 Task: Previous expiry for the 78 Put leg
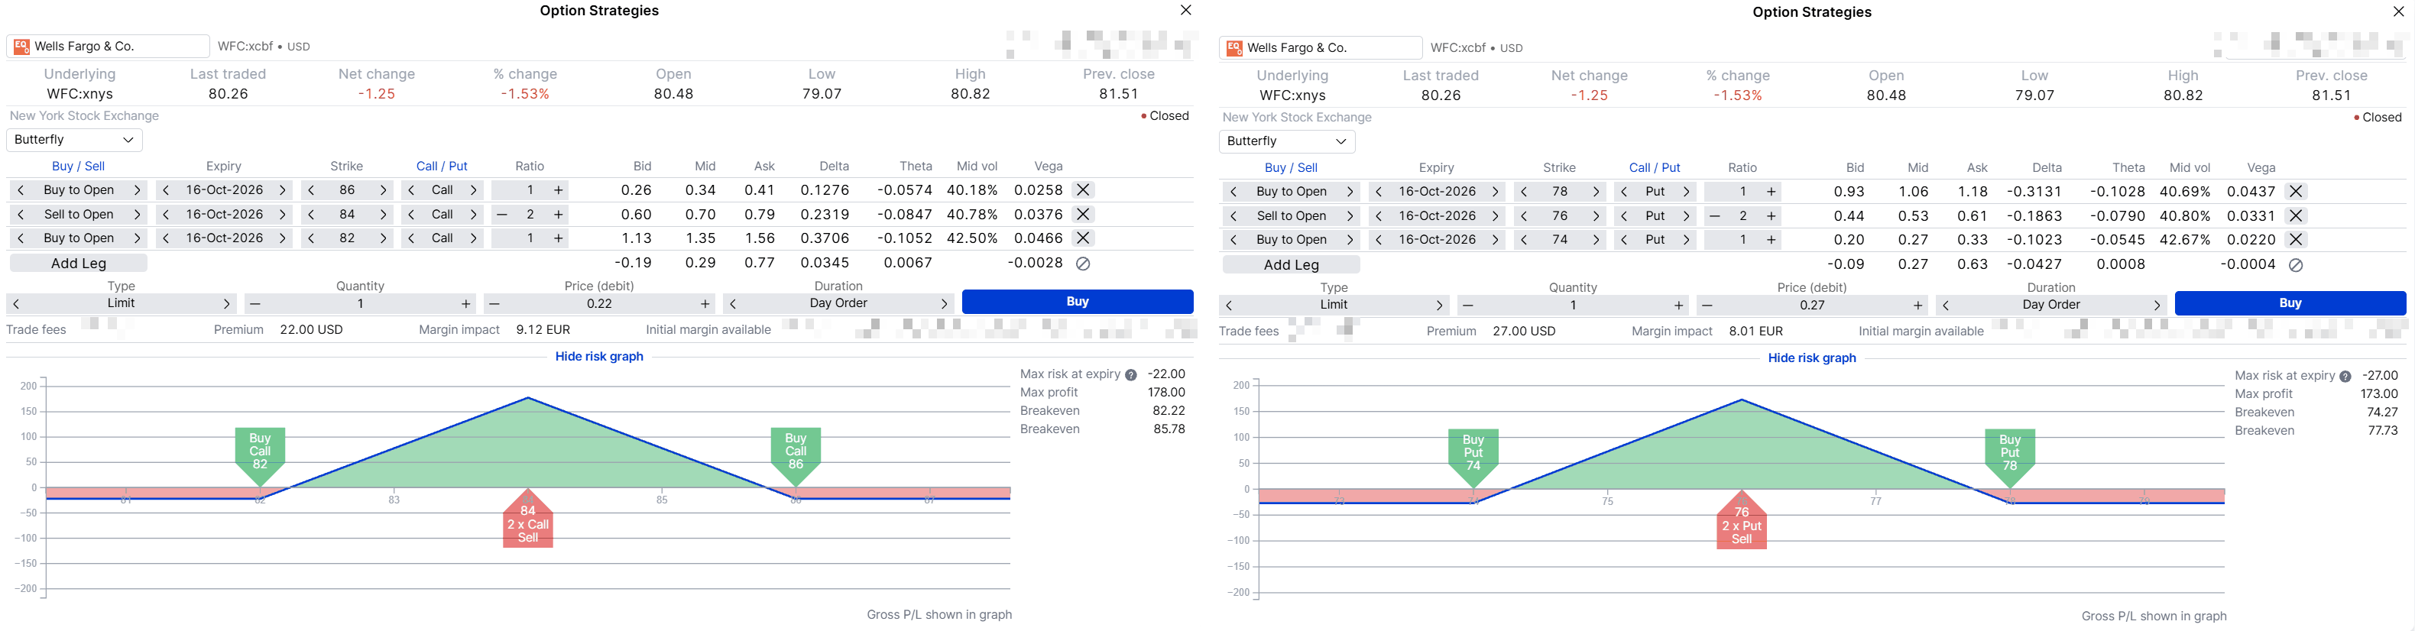(x=1379, y=191)
